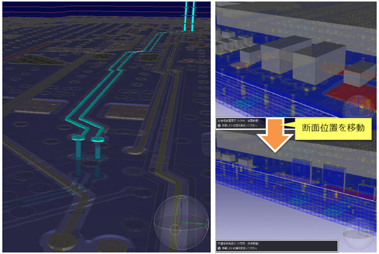Viewport: 379px width, 254px height.
Task: Click the upper cross-section message panel
Action: [241, 123]
